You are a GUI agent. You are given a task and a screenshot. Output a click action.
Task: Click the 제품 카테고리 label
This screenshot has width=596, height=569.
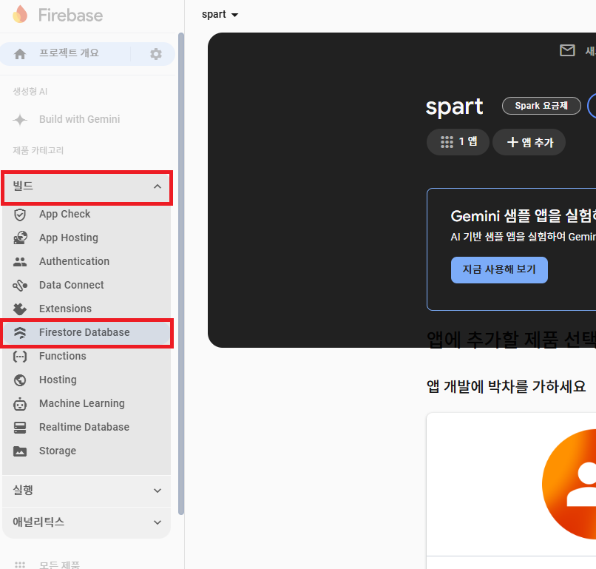pyautogui.click(x=38, y=150)
